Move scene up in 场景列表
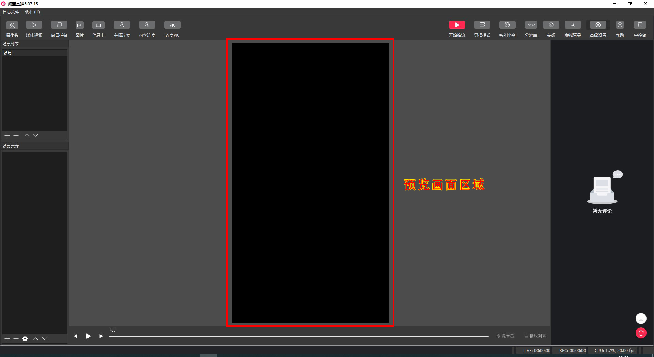 pos(27,135)
